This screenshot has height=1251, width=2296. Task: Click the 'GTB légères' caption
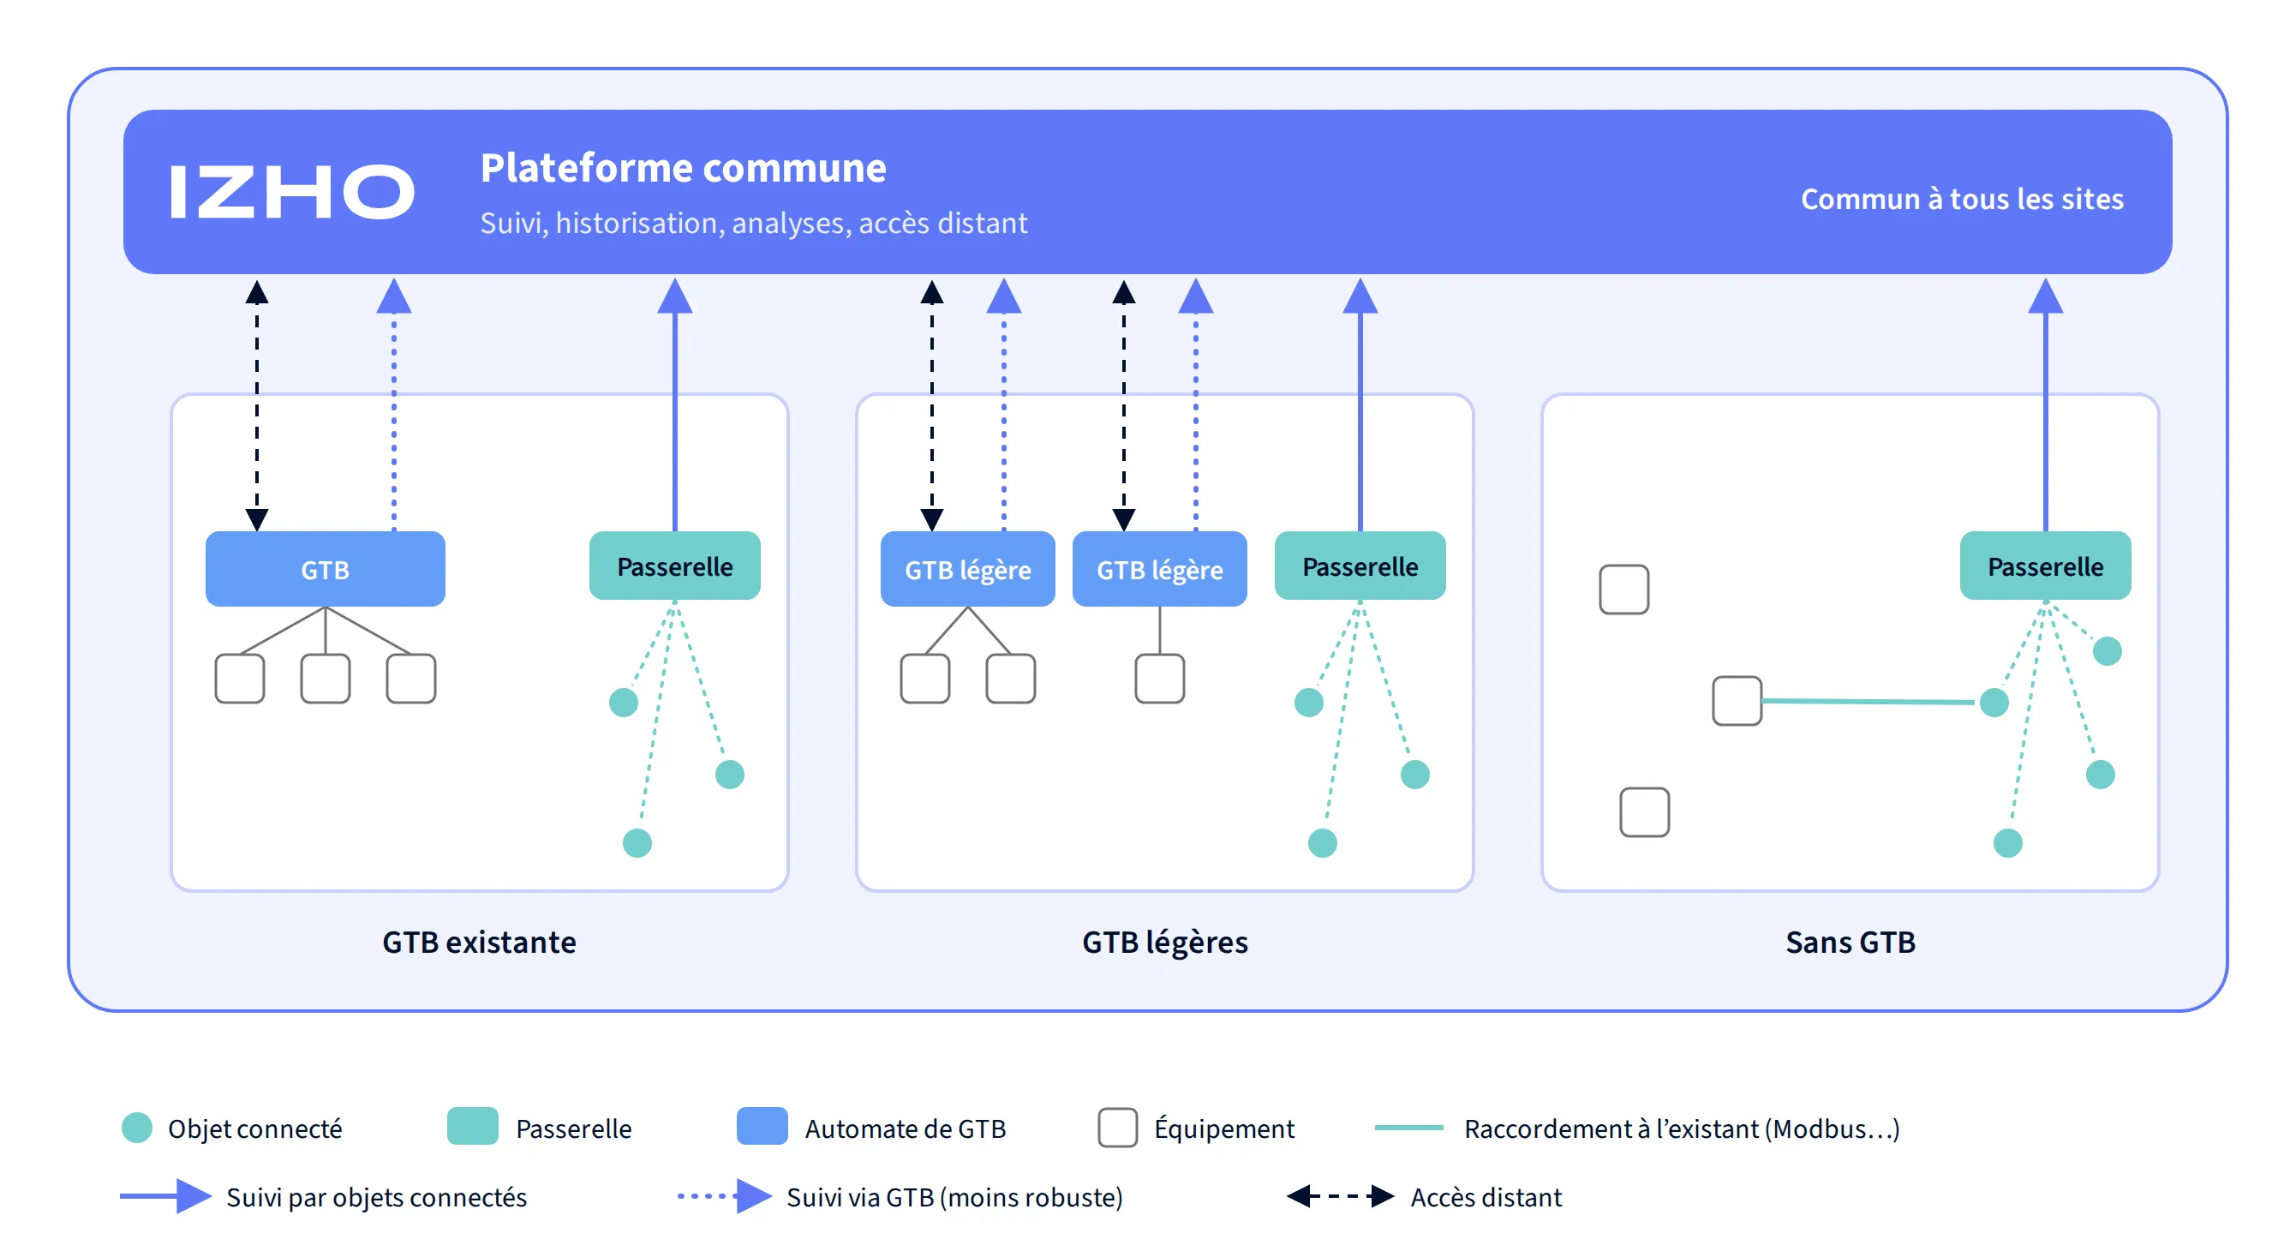(1165, 943)
